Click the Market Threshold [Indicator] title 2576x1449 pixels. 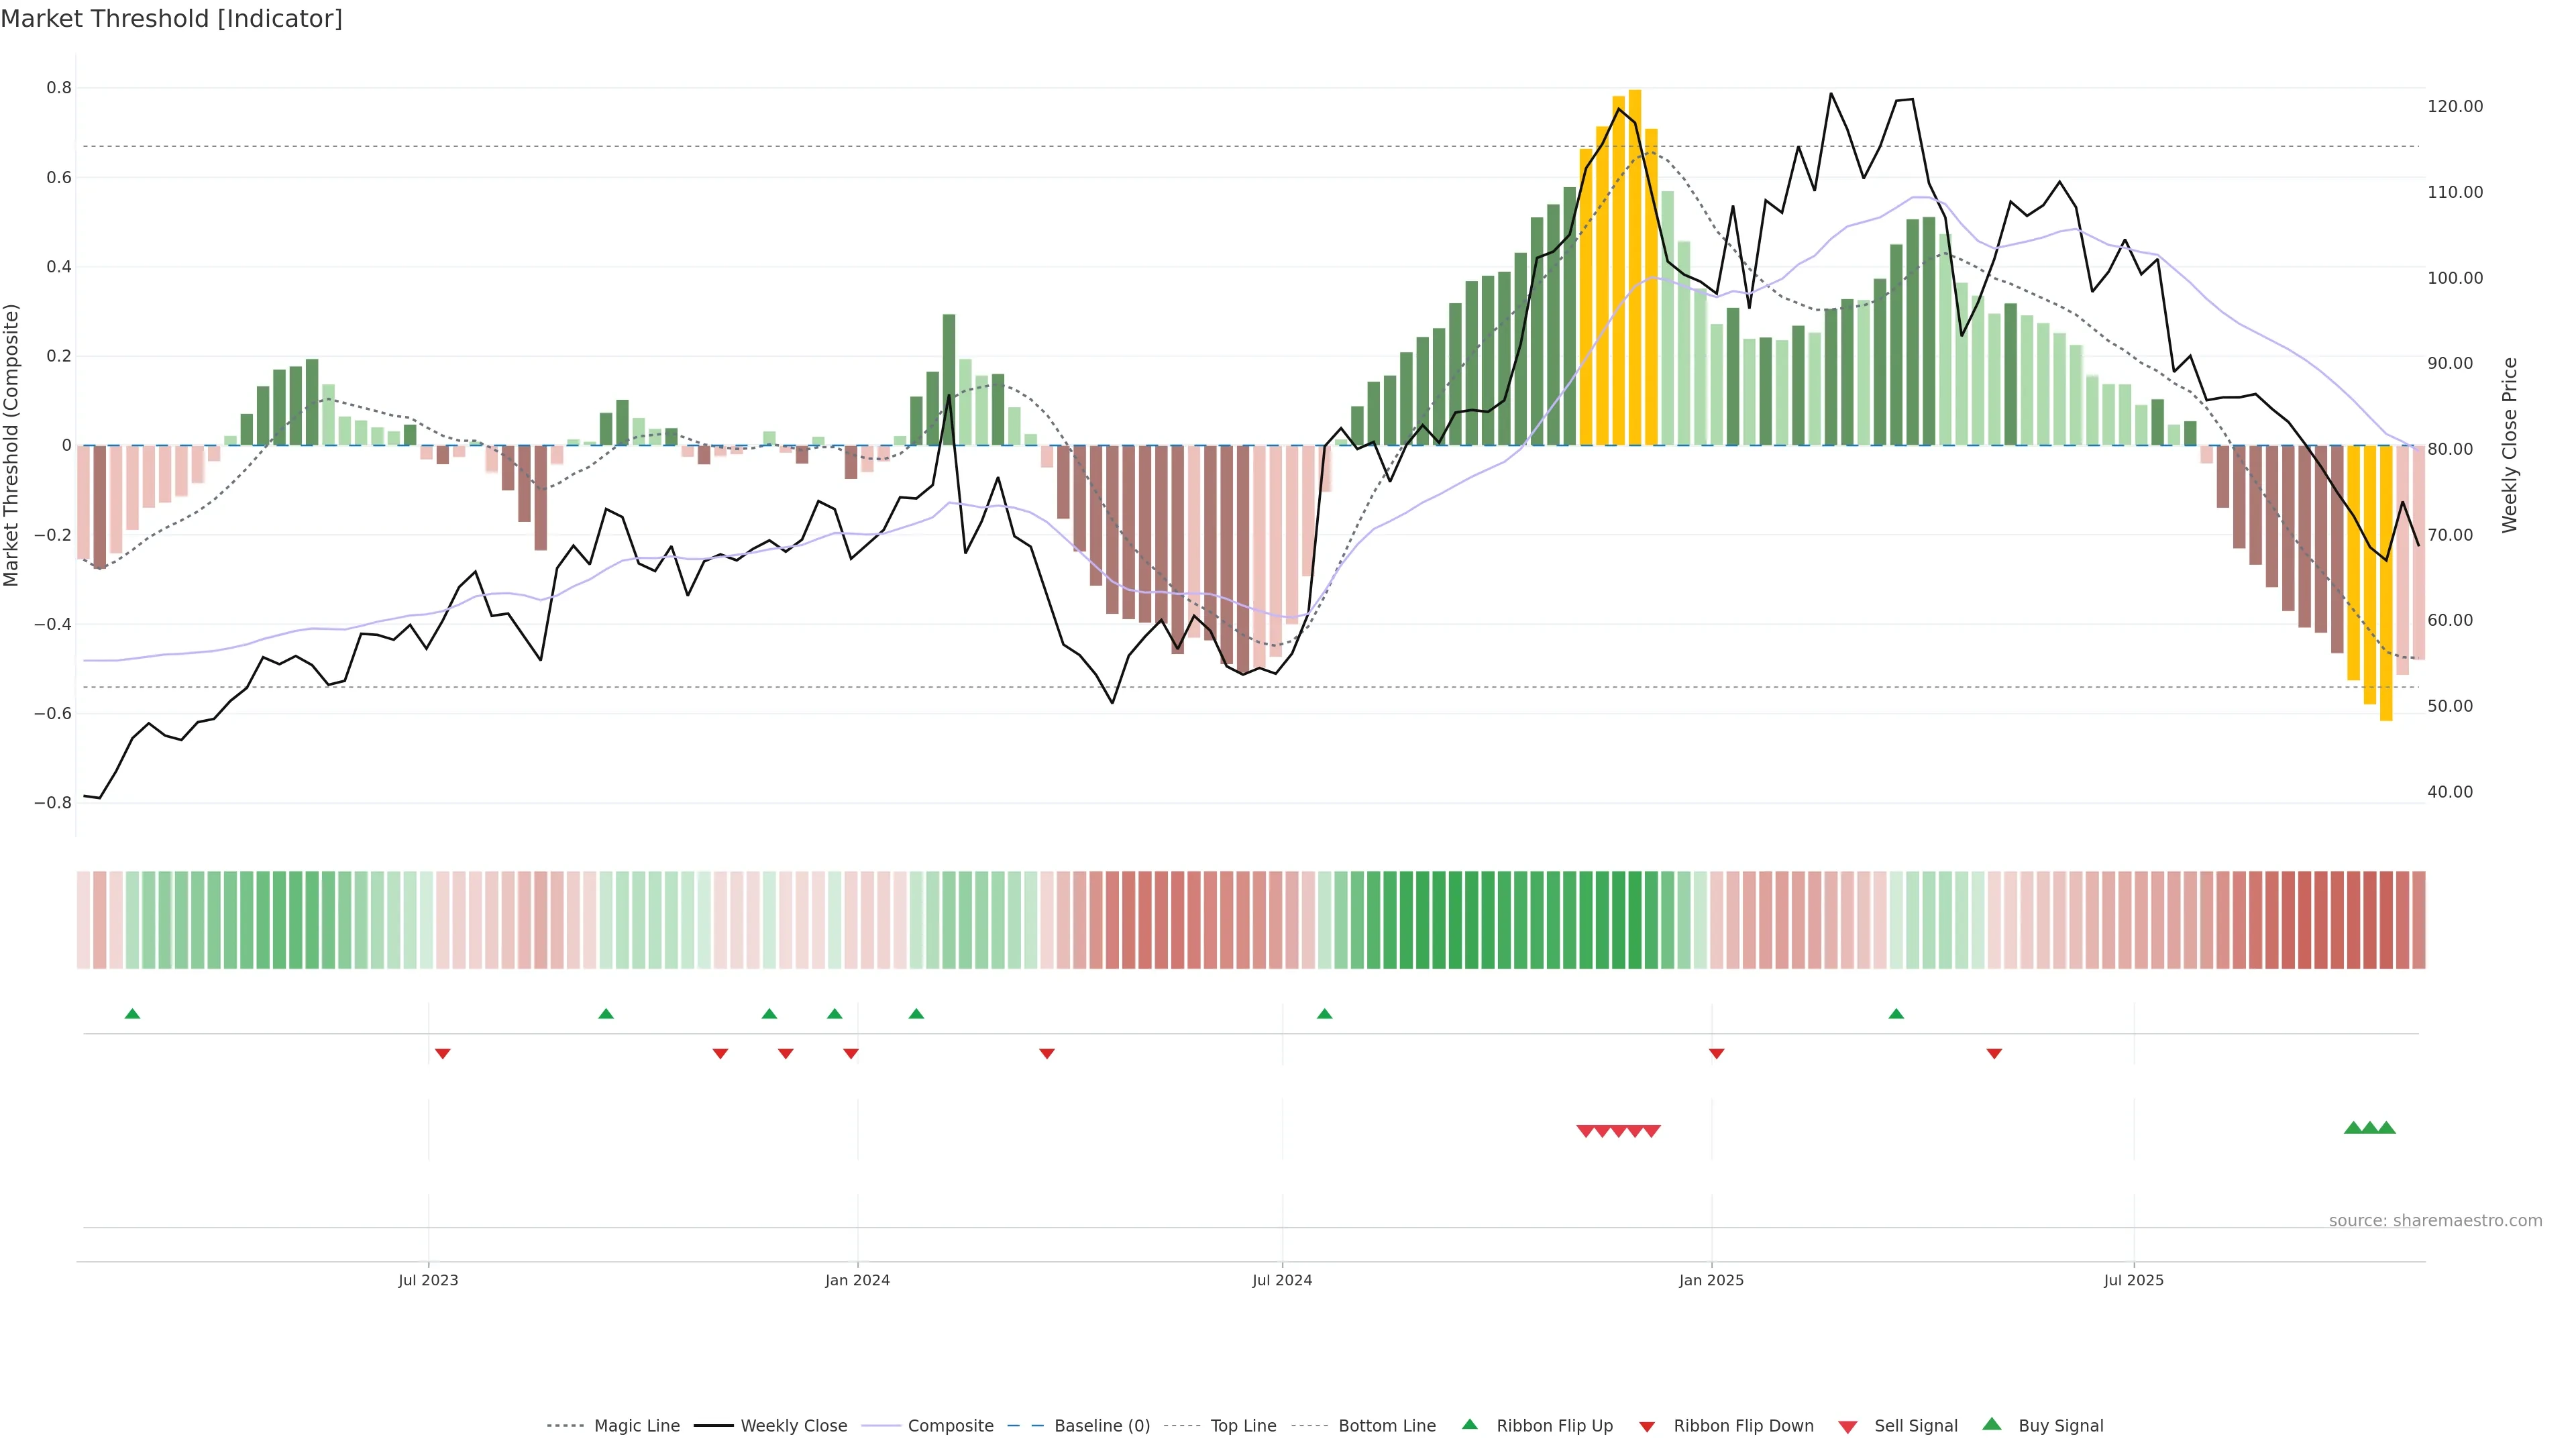[172, 19]
